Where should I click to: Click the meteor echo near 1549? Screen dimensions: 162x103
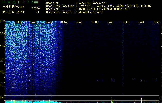(x=141, y=81)
